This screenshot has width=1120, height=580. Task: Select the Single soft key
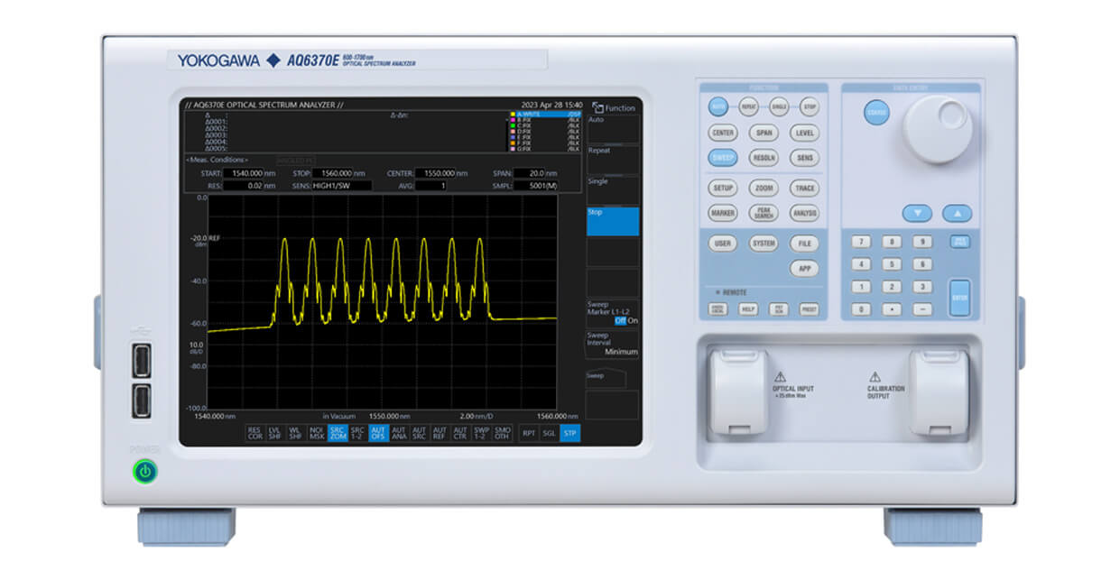[613, 190]
